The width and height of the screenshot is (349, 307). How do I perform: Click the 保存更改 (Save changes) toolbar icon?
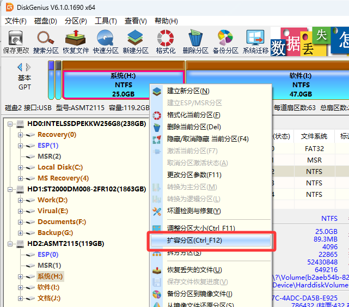tap(16, 42)
